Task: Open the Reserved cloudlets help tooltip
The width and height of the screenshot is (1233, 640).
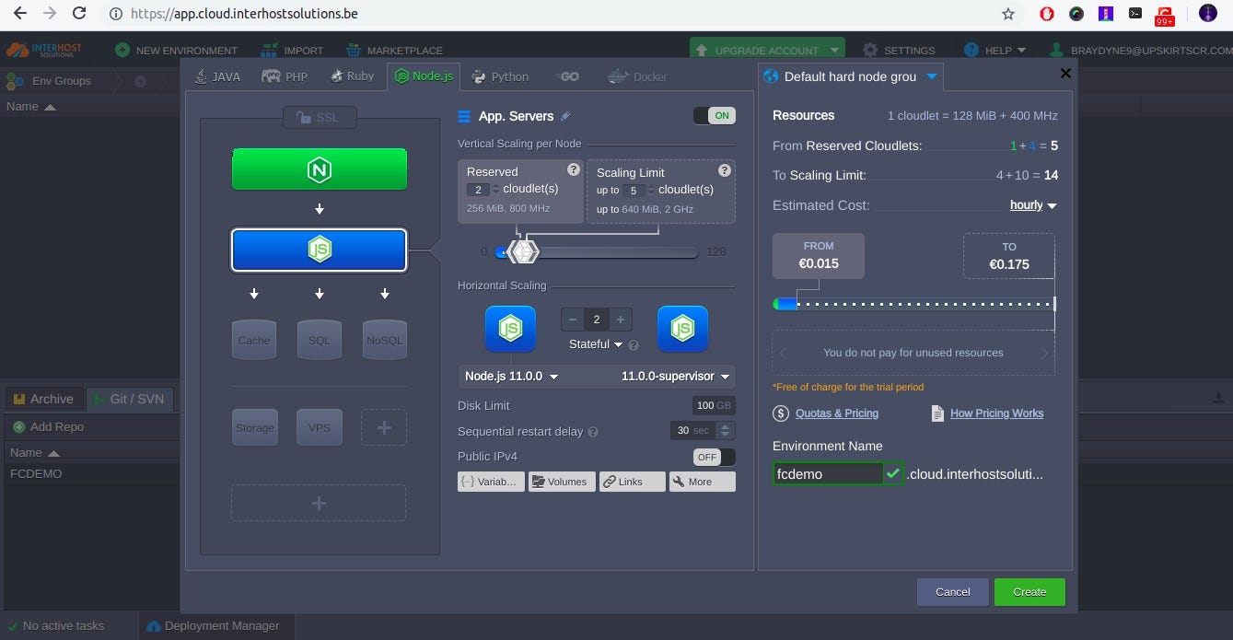Action: (574, 169)
